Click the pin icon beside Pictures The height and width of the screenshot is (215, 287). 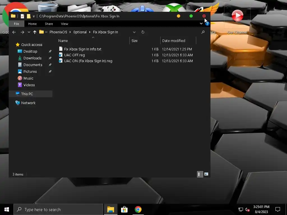(50, 72)
